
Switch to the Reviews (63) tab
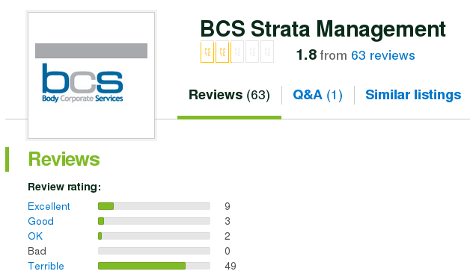coord(229,95)
